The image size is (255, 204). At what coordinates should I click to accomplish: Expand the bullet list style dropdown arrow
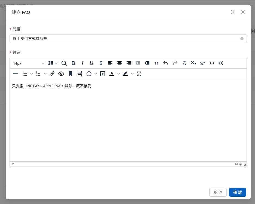pyautogui.click(x=31, y=74)
